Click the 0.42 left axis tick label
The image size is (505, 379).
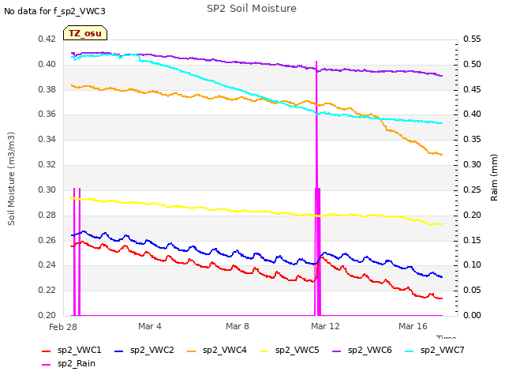pyautogui.click(x=47, y=39)
